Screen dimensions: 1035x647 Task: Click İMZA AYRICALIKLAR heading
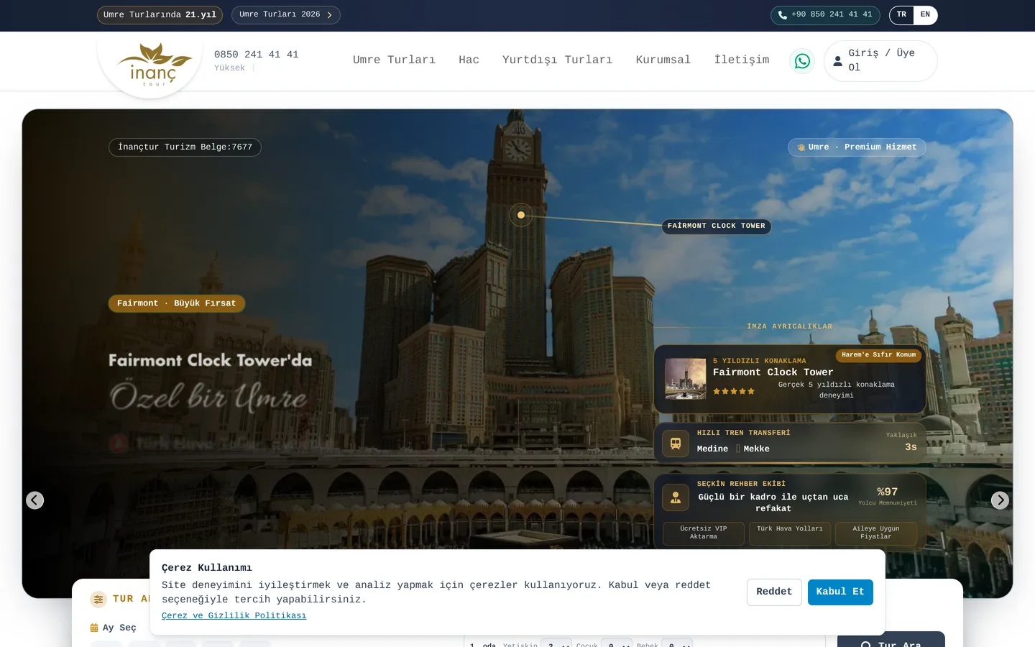click(790, 327)
